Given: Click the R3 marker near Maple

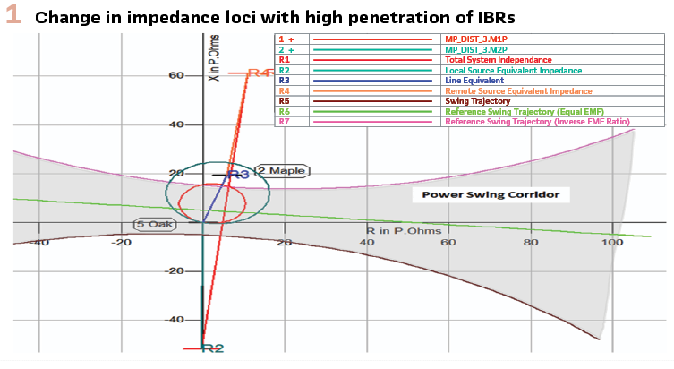Looking at the screenshot, I should pyautogui.click(x=238, y=175).
